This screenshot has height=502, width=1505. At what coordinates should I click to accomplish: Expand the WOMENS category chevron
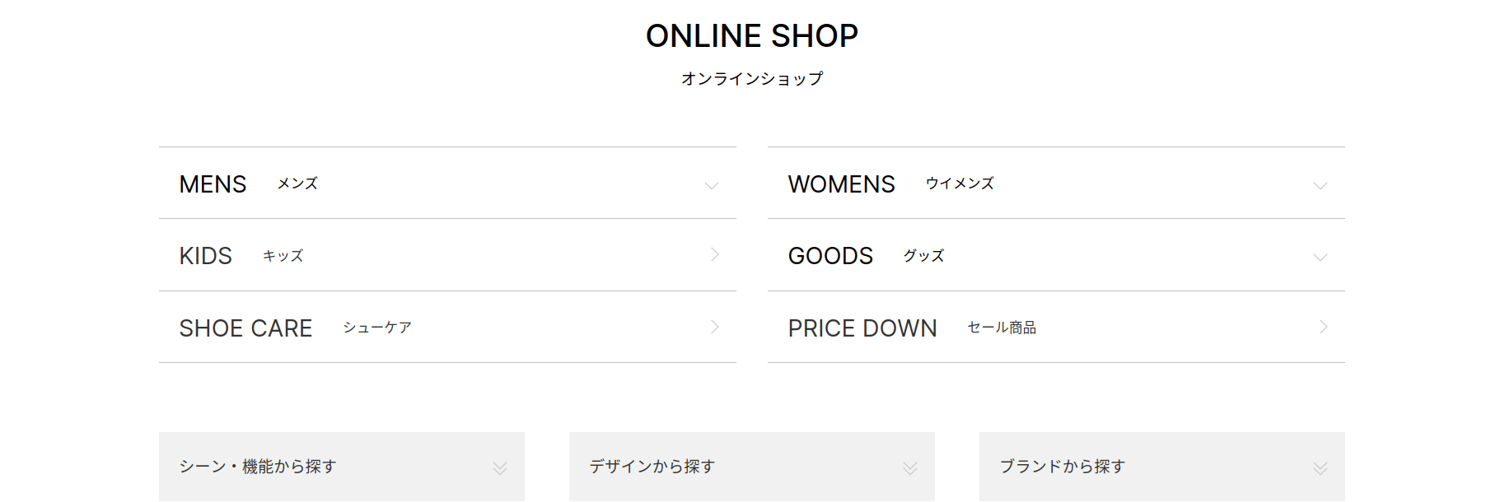[x=1320, y=185]
